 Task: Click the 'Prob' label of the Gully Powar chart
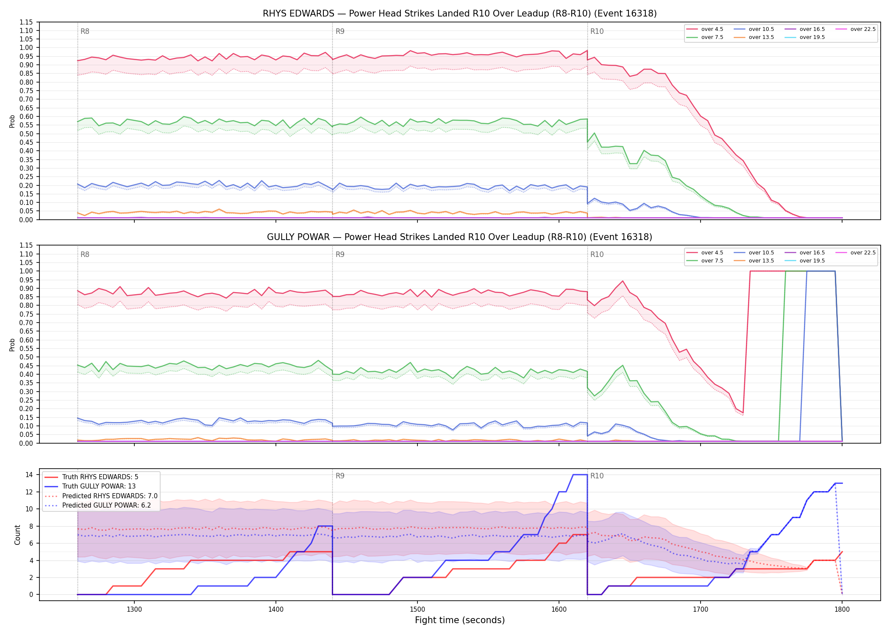(12, 345)
